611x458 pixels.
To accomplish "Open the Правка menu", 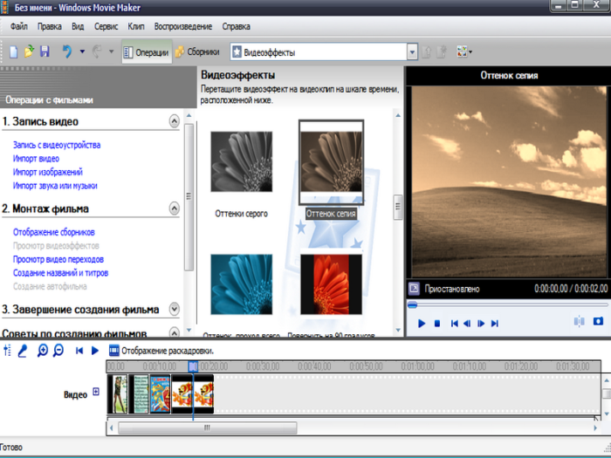I will click(50, 26).
